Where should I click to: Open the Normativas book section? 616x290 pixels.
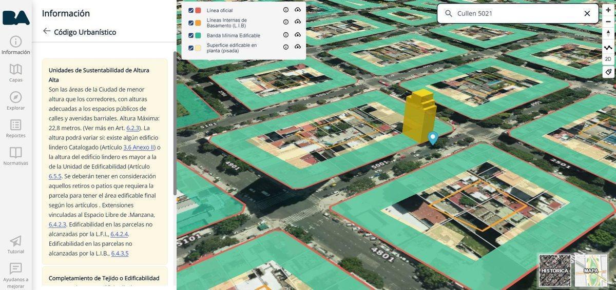[16, 156]
